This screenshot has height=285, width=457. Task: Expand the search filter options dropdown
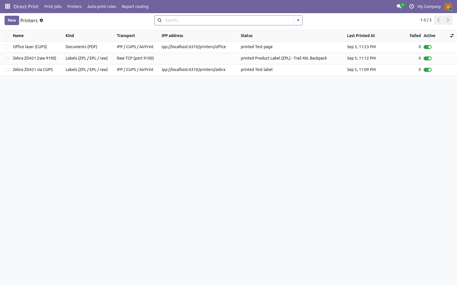click(x=298, y=20)
